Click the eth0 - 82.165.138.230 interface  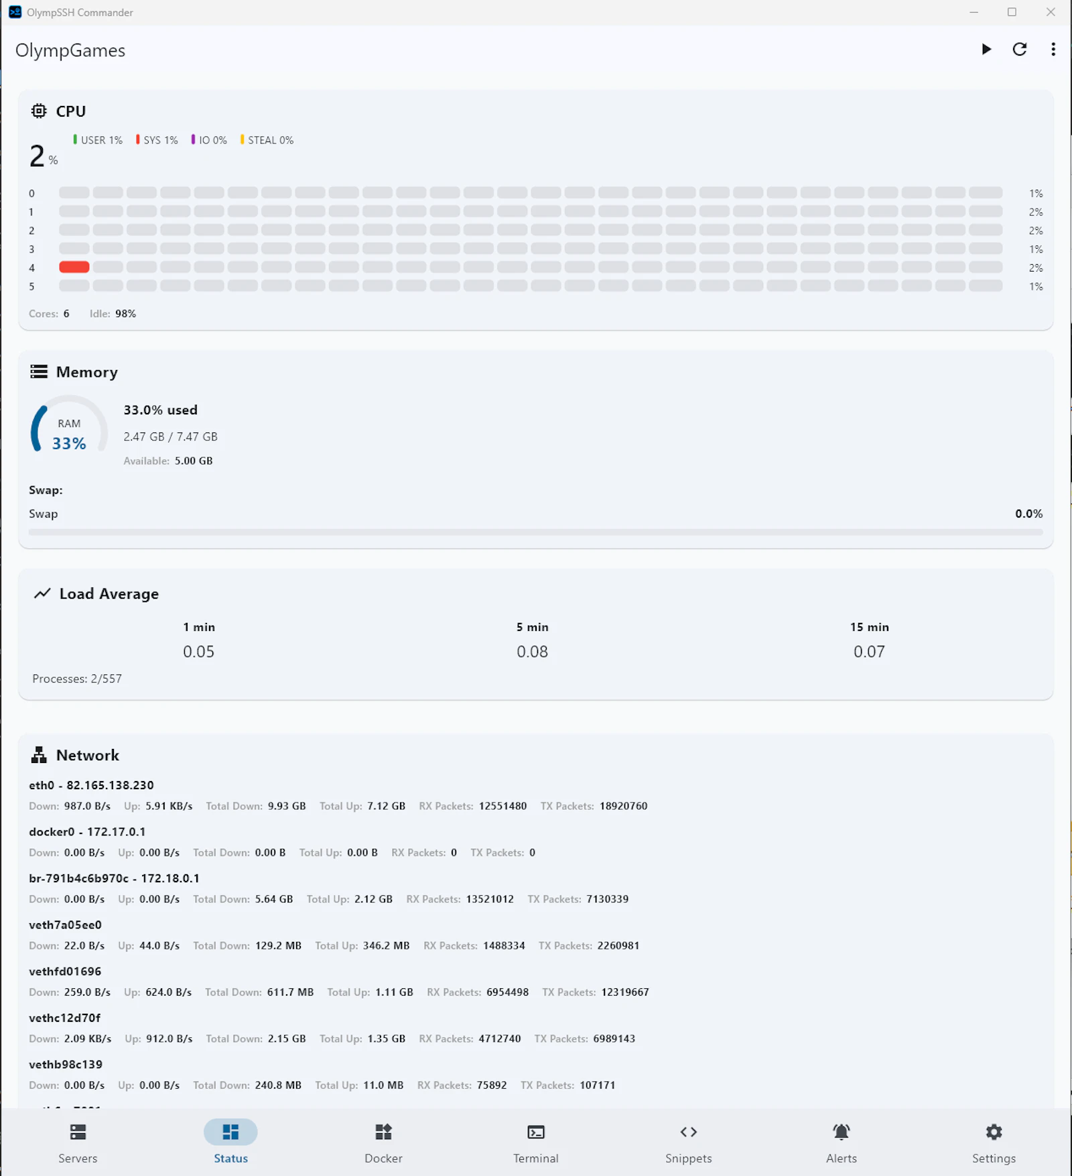91,785
